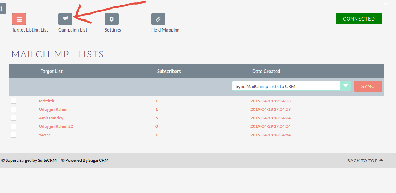Click date 2019-04-18 18:04:24
The width and height of the screenshot is (396, 193).
point(271,118)
